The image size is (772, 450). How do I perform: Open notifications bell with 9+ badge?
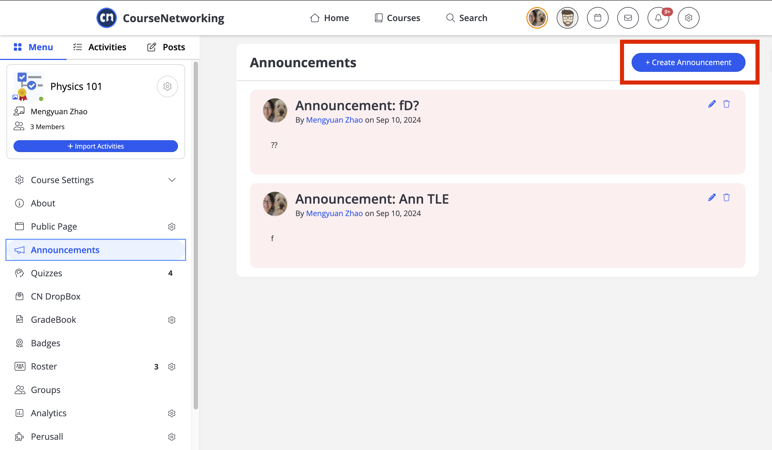coord(658,18)
